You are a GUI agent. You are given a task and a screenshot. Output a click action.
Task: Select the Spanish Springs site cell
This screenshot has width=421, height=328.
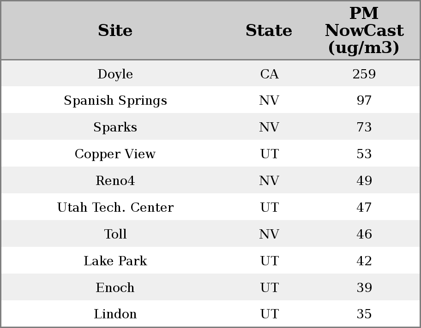tap(115, 101)
